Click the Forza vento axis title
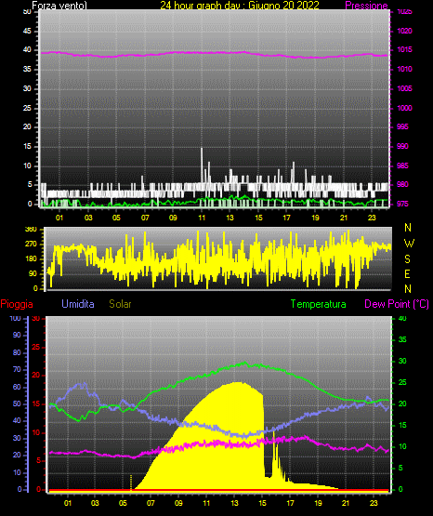The image size is (433, 516). point(59,6)
